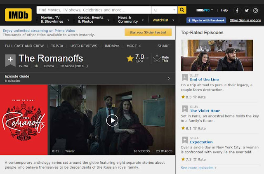Add End of the Line to watchlist
The width and height of the screenshot is (264, 174).
[x=185, y=78]
